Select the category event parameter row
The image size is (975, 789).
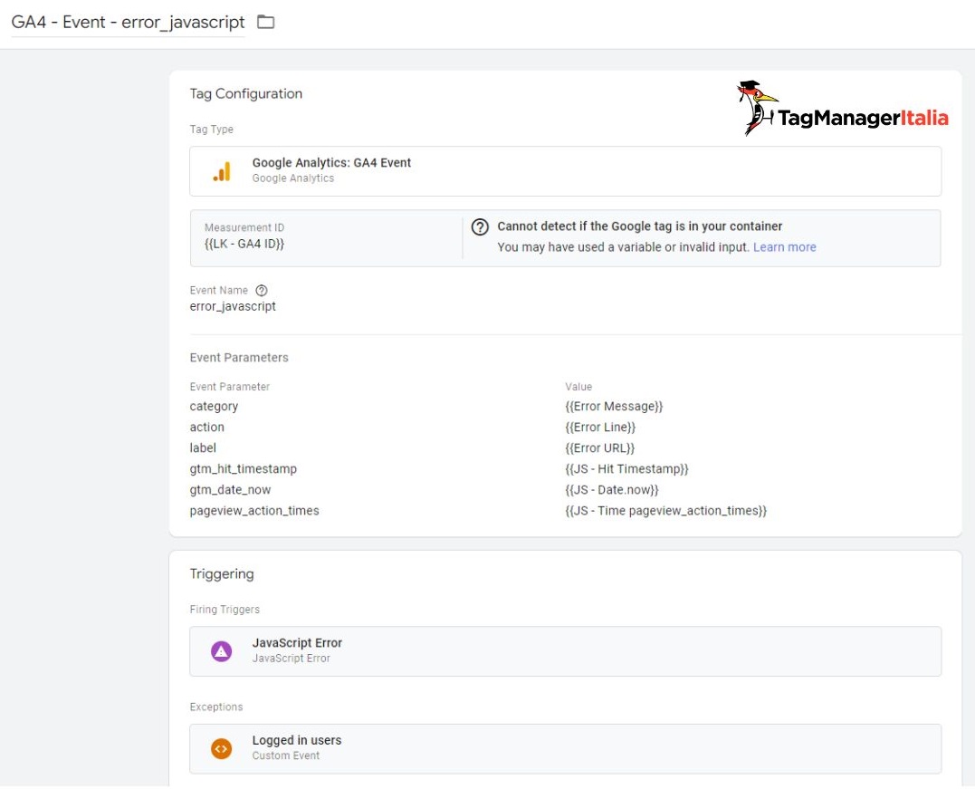click(x=214, y=407)
